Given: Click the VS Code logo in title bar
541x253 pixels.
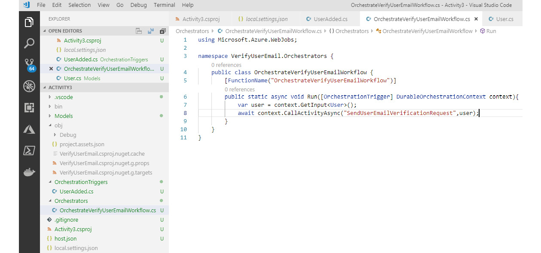Looking at the screenshot, I should [x=27, y=5].
